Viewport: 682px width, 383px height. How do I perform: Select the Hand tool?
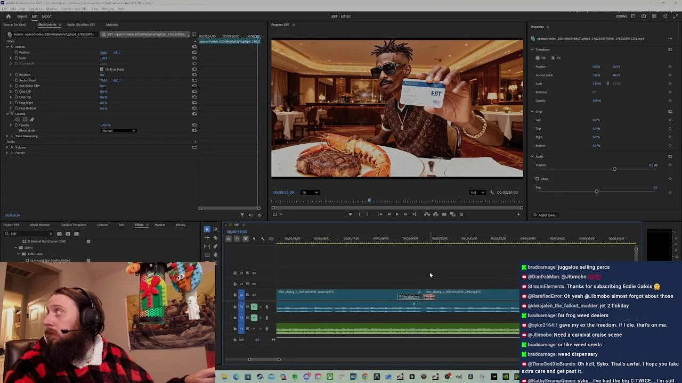click(215, 255)
